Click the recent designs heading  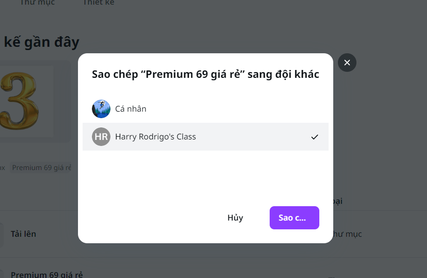(41, 42)
